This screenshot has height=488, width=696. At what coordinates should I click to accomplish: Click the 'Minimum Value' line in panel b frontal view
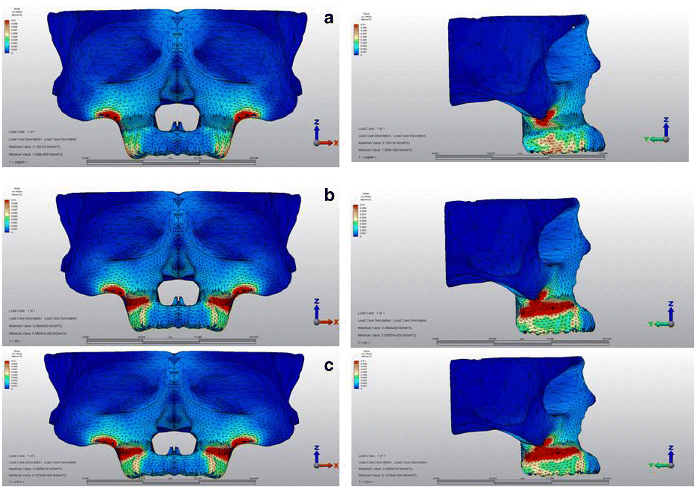38,334
